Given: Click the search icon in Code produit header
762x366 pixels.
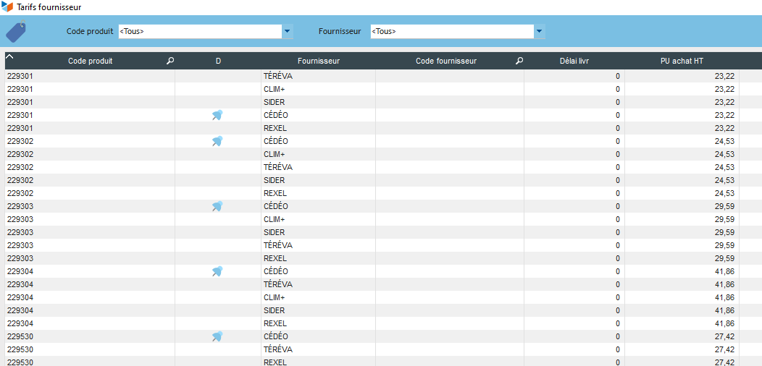Looking at the screenshot, I should click(x=170, y=61).
